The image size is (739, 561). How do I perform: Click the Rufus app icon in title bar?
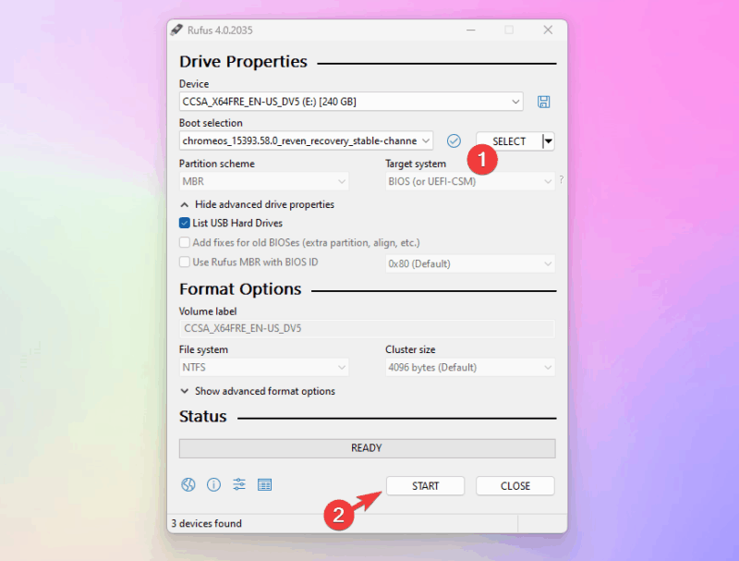pos(176,30)
